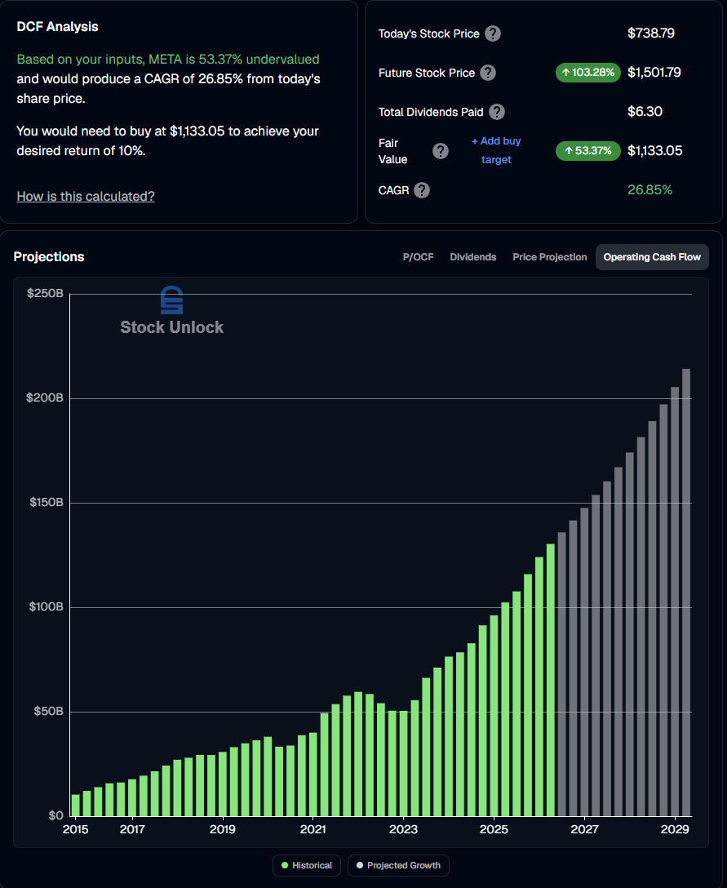Screen dimensions: 727x888
Task: Click help icon beside Total Dividends Paid
Action: (x=497, y=112)
